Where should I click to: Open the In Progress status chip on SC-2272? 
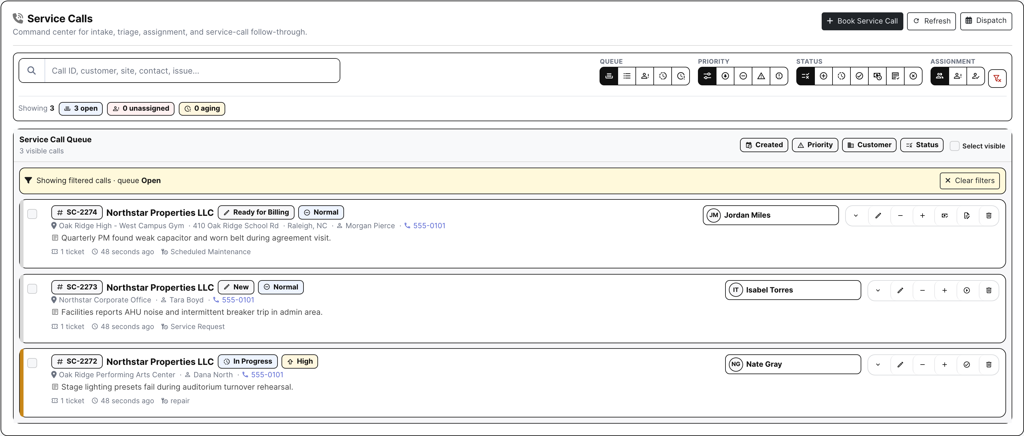pyautogui.click(x=248, y=361)
